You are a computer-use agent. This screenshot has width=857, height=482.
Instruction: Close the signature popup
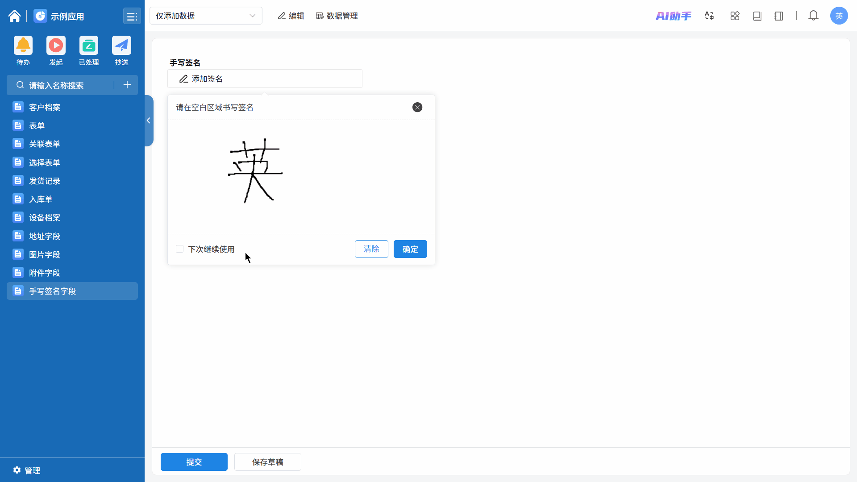coord(417,107)
